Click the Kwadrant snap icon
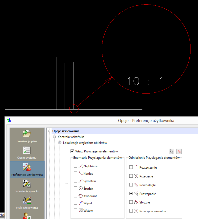This screenshot has width=198, height=220. point(81,196)
